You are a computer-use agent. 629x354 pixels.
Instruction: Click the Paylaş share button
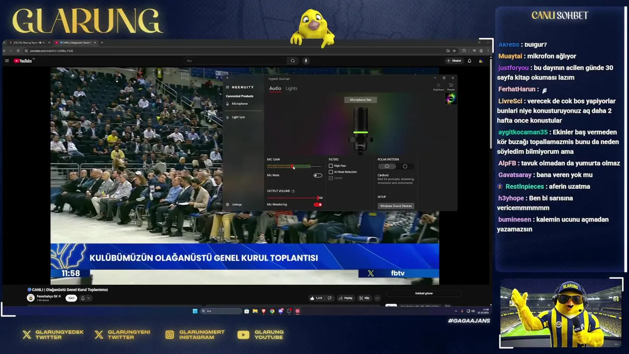tap(346, 298)
